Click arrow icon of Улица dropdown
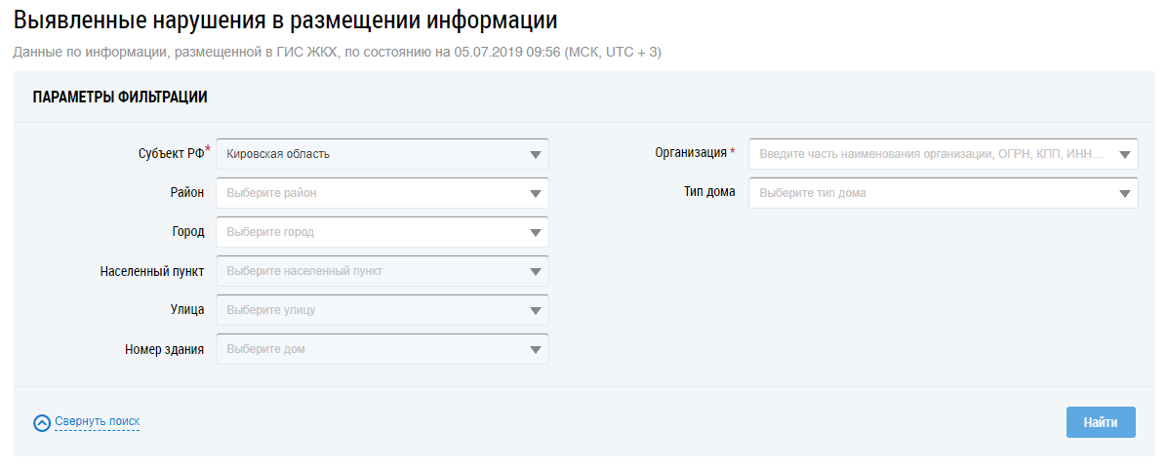This screenshot has height=470, width=1167. click(535, 310)
